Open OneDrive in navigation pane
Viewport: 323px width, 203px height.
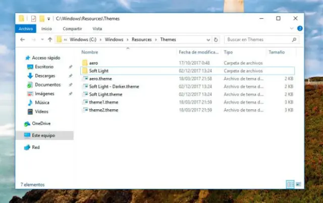click(x=40, y=123)
